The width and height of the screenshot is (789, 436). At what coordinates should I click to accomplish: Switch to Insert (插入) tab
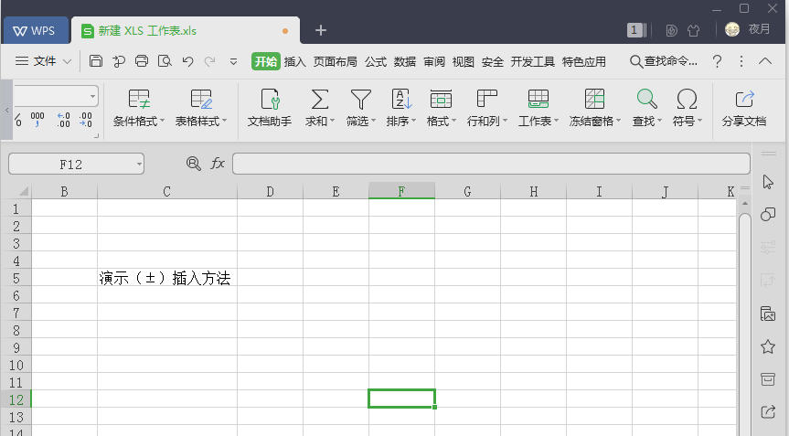[295, 62]
